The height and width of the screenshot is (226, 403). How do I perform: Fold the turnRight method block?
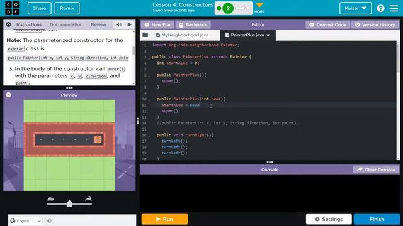point(149,136)
